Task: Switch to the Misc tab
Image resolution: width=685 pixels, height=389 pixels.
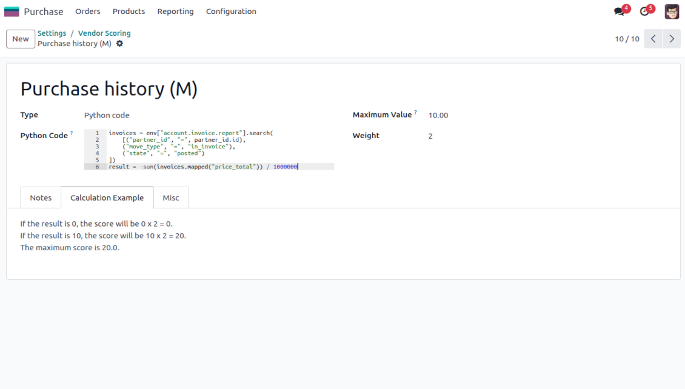Action: click(171, 198)
